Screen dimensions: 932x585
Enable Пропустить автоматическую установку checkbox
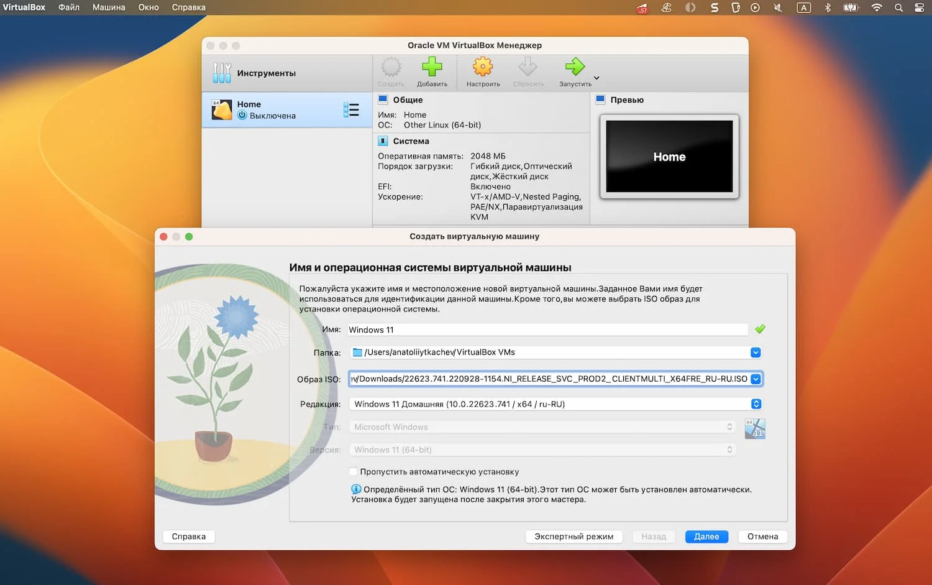tap(354, 472)
